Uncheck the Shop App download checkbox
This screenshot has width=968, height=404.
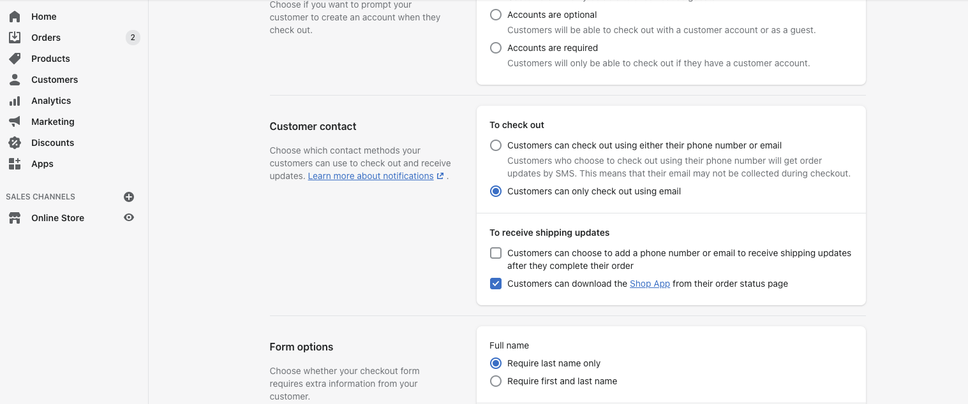[x=496, y=284]
